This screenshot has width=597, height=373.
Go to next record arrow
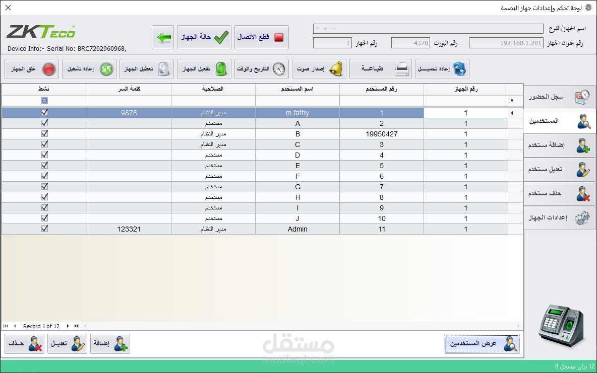click(x=68, y=326)
